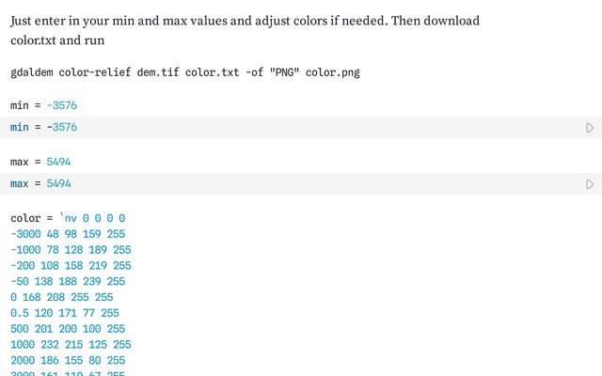Click the 'Just enter in your min' paragraph

245,21
